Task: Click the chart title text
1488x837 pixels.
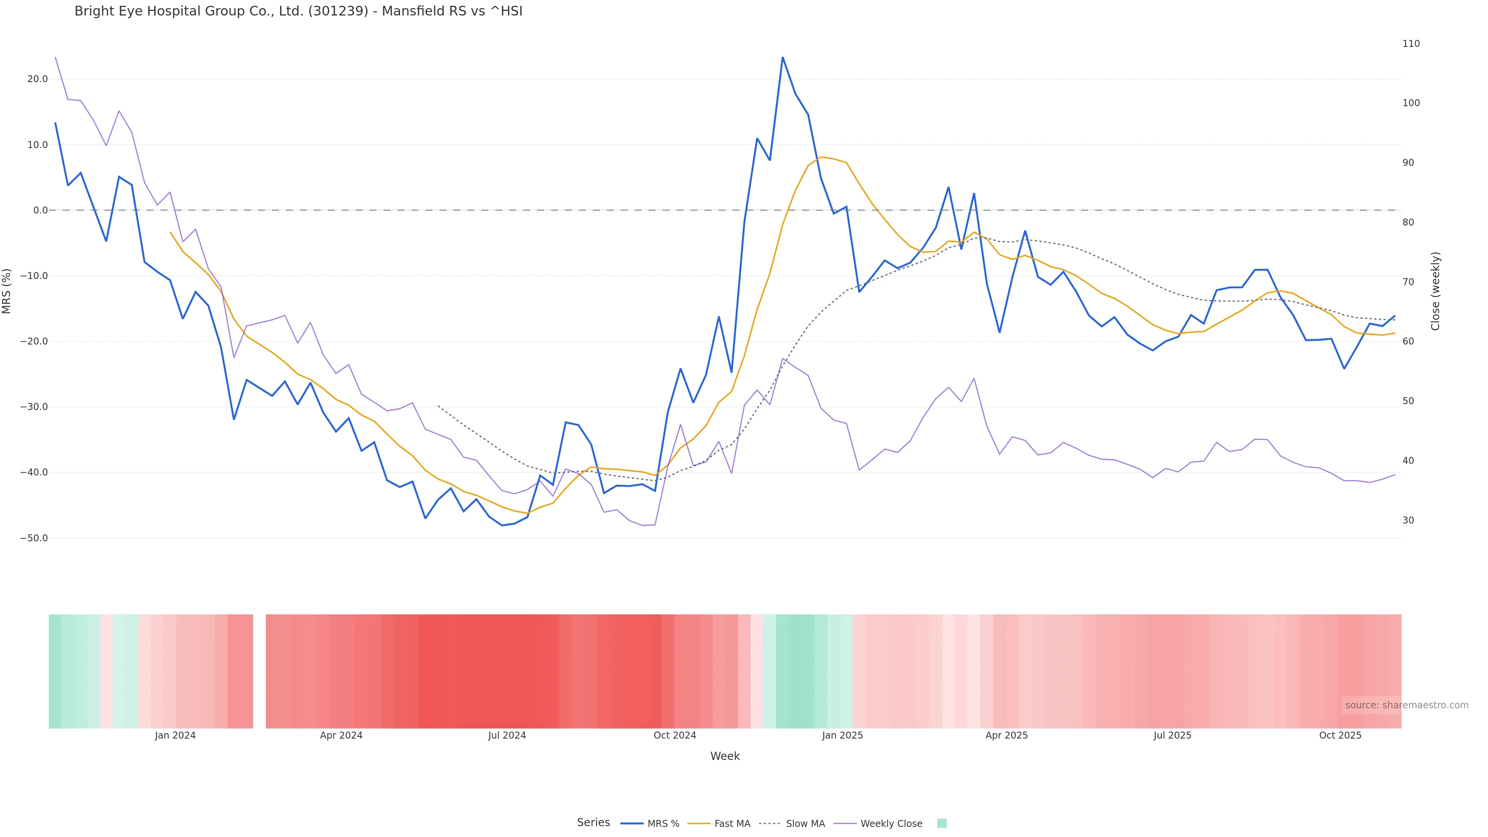Action: click(x=298, y=11)
